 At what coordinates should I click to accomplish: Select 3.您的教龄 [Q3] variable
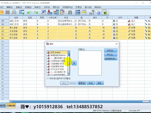pos(57,64)
